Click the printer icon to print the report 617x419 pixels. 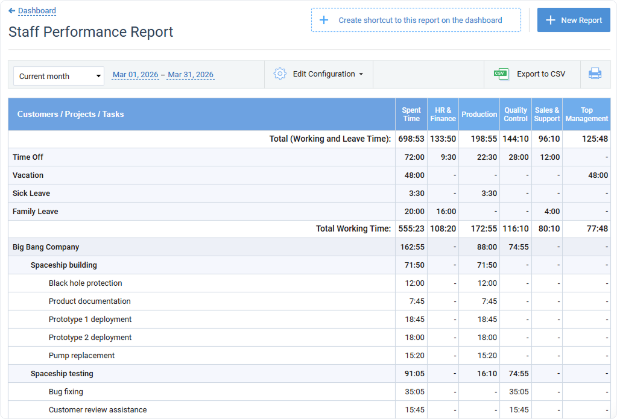595,74
